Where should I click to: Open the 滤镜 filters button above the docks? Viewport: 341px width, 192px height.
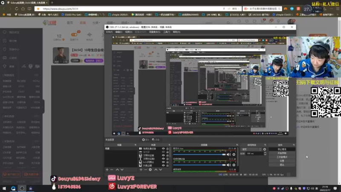pyautogui.click(x=156, y=140)
